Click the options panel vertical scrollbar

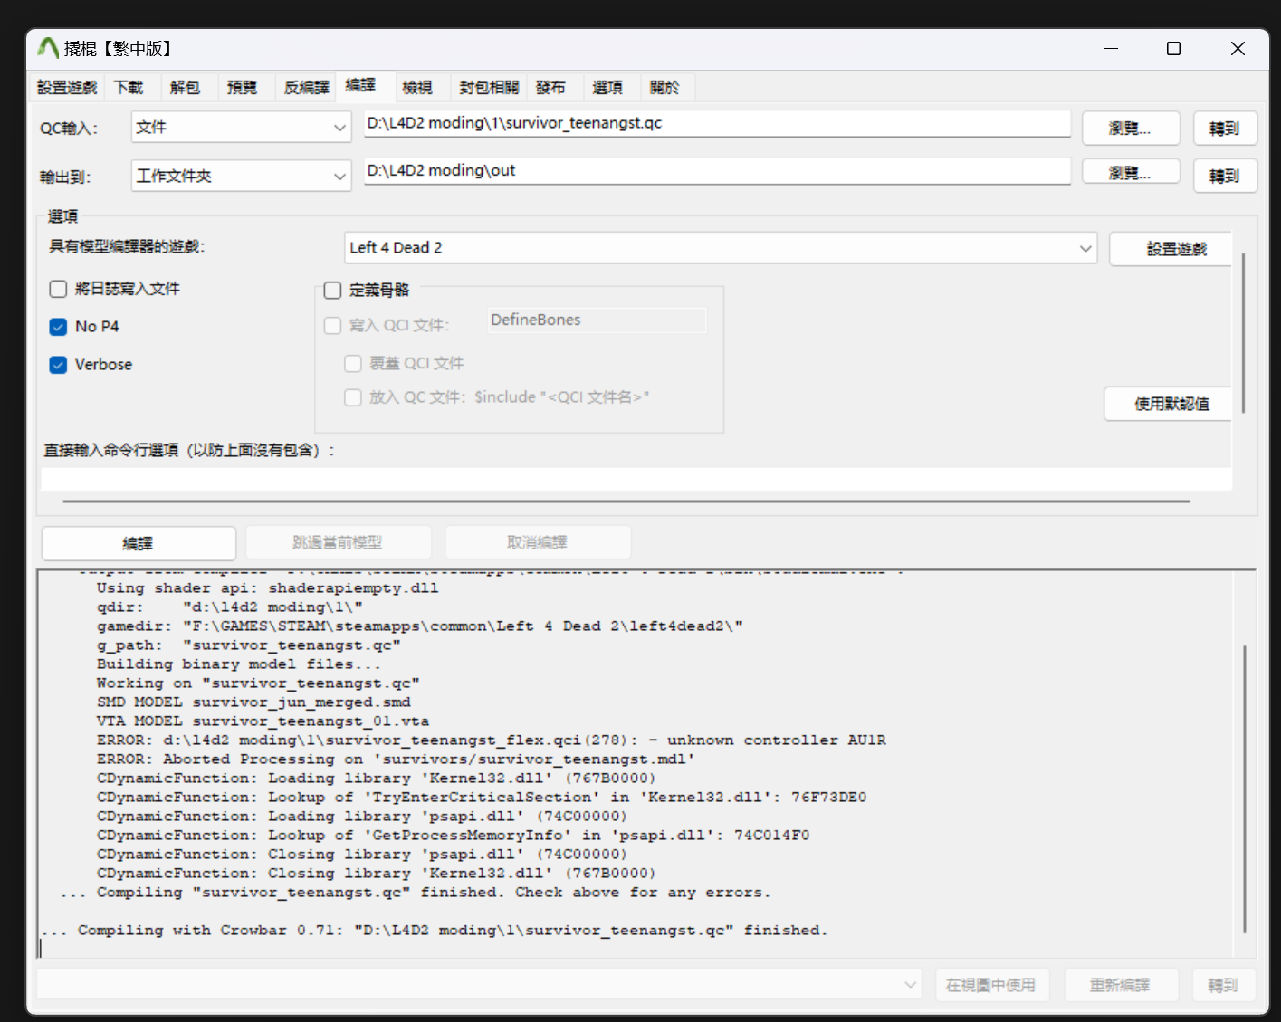pos(1244,333)
